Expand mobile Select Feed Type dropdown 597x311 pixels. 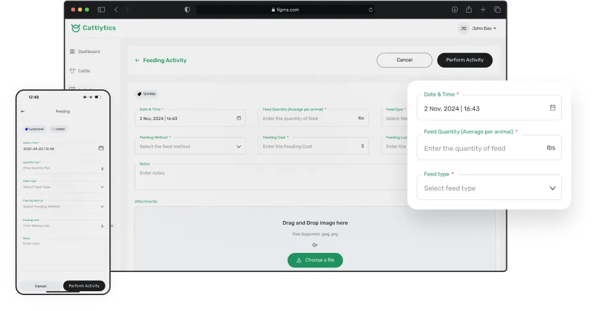[x=102, y=187]
